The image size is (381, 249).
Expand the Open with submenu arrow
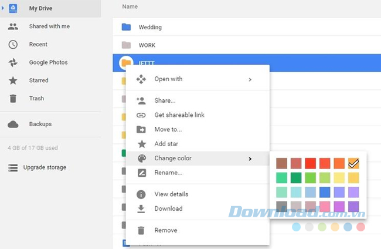[x=250, y=80]
